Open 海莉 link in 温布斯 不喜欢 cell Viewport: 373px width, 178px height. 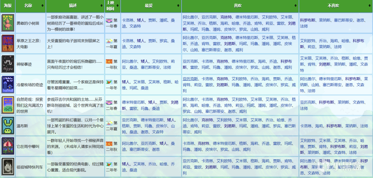click(x=319, y=126)
